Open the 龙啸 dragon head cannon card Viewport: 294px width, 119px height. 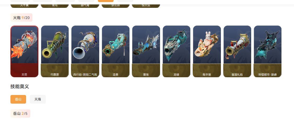tap(177, 51)
